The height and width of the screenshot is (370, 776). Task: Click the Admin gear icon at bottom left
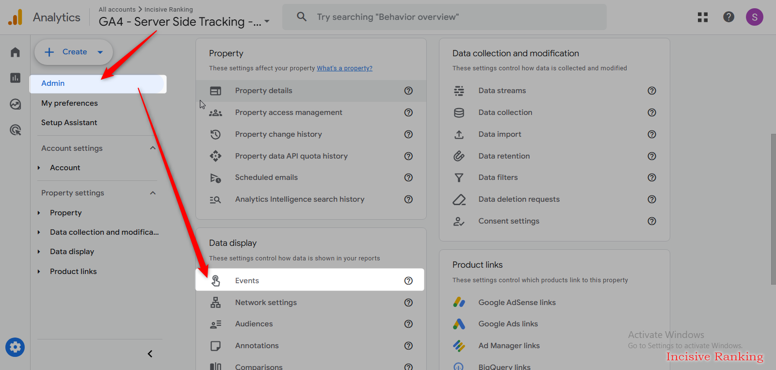[x=15, y=347]
